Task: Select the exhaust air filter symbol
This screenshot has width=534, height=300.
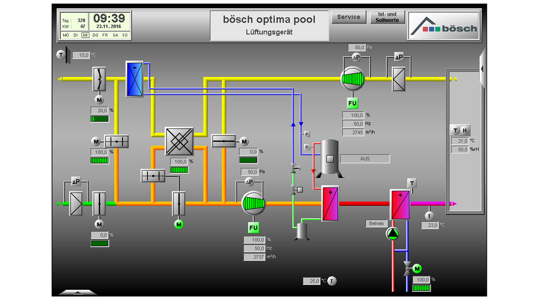Action: (x=399, y=79)
